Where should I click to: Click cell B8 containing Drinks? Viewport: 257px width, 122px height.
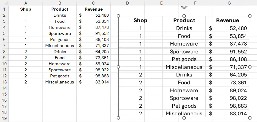point(60,52)
